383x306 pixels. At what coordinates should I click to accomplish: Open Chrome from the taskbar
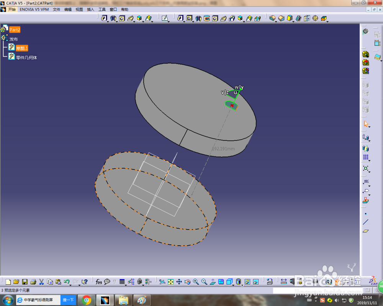86,300
